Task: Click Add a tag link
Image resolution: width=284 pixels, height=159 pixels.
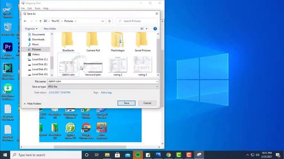Action: 106,92
